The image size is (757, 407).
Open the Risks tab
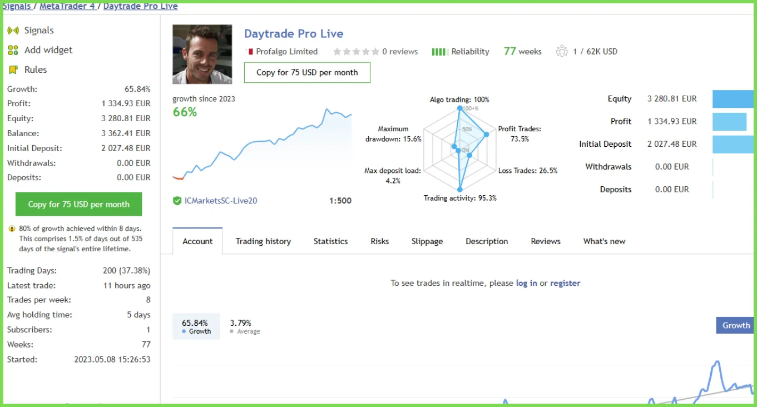[380, 241]
